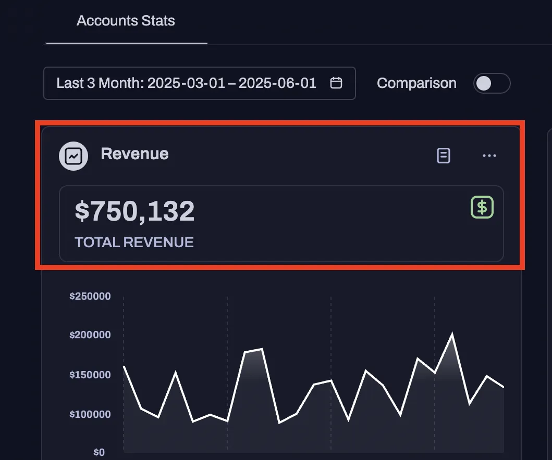This screenshot has width=552, height=460.
Task: Click the round chart icon beside Revenue
Action: pyautogui.click(x=73, y=156)
